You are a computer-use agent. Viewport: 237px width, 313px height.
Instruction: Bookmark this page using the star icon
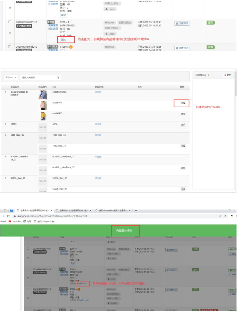(225, 216)
